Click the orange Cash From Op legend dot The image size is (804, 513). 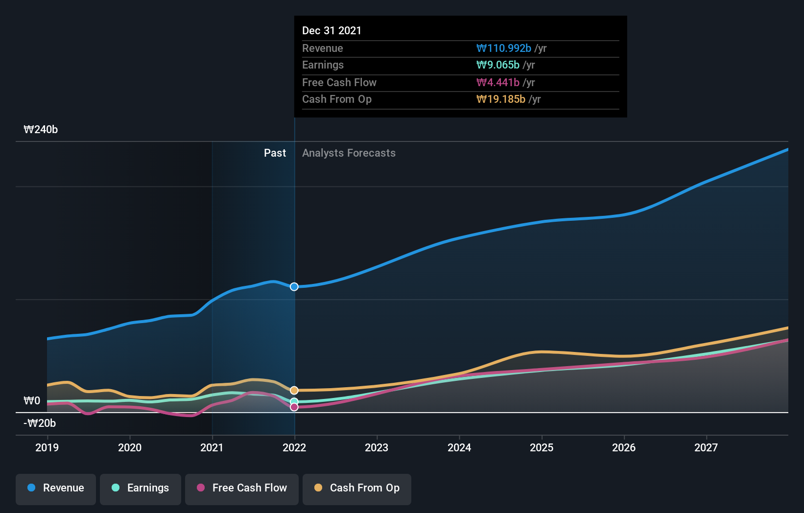(319, 489)
